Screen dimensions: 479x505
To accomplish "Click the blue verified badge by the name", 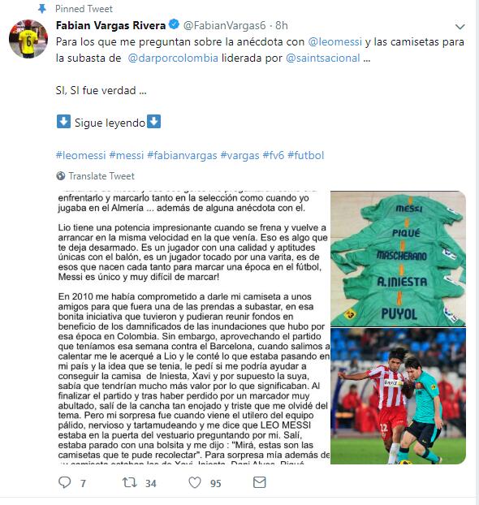I will click(x=175, y=24).
